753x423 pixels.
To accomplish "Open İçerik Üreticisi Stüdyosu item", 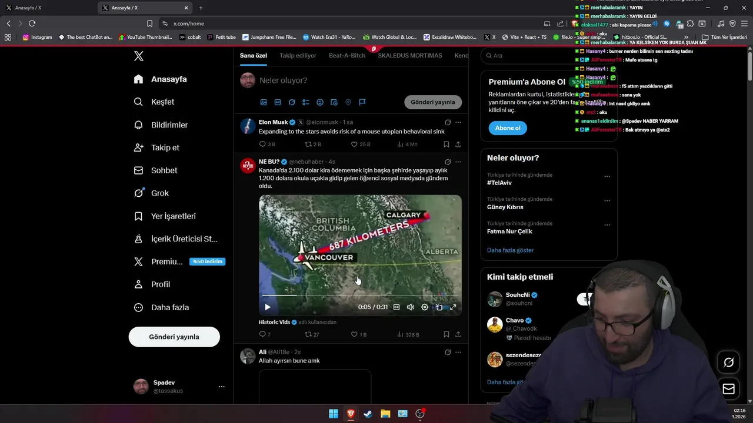I will pyautogui.click(x=175, y=239).
